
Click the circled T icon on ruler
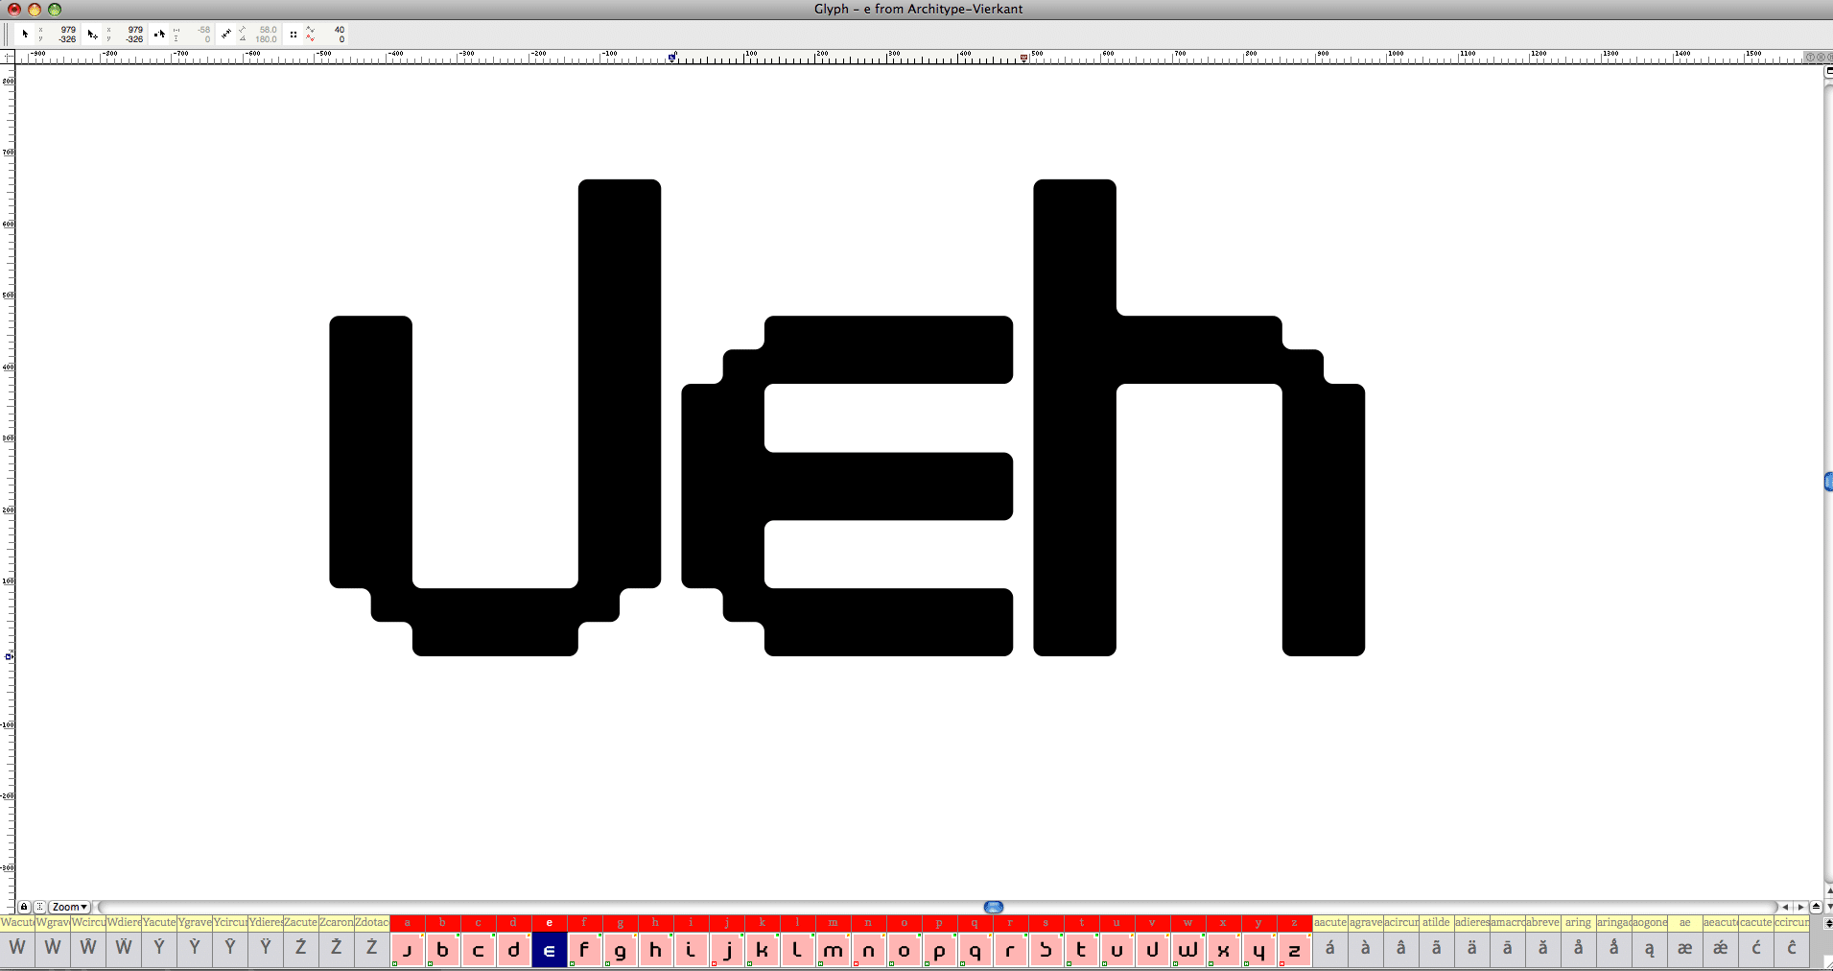pos(1810,57)
